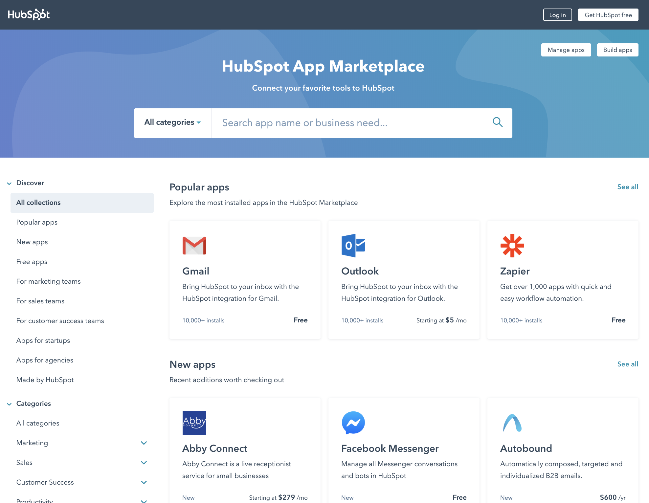This screenshot has width=649, height=503.
Task: Expand the Productivity category chevron
Action: [144, 501]
